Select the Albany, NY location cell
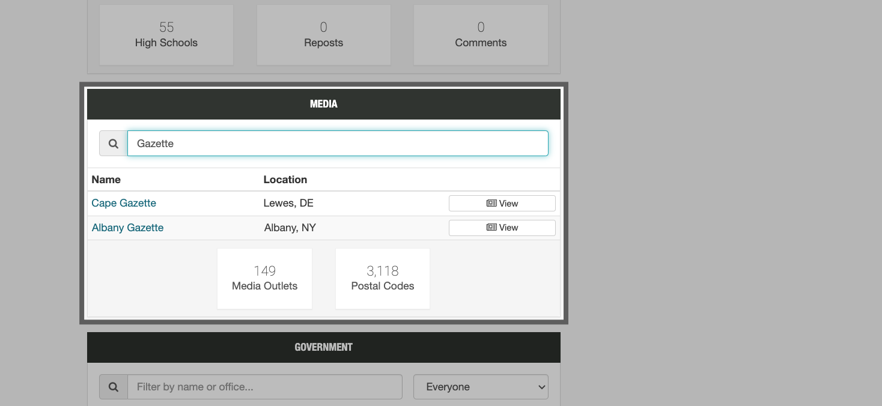This screenshot has height=406, width=882. coord(290,228)
